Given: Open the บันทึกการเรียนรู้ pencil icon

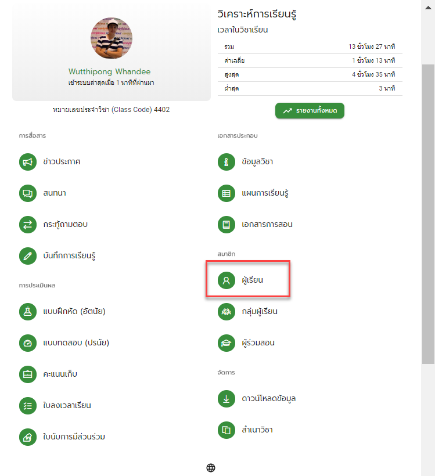Looking at the screenshot, I should click(x=28, y=256).
